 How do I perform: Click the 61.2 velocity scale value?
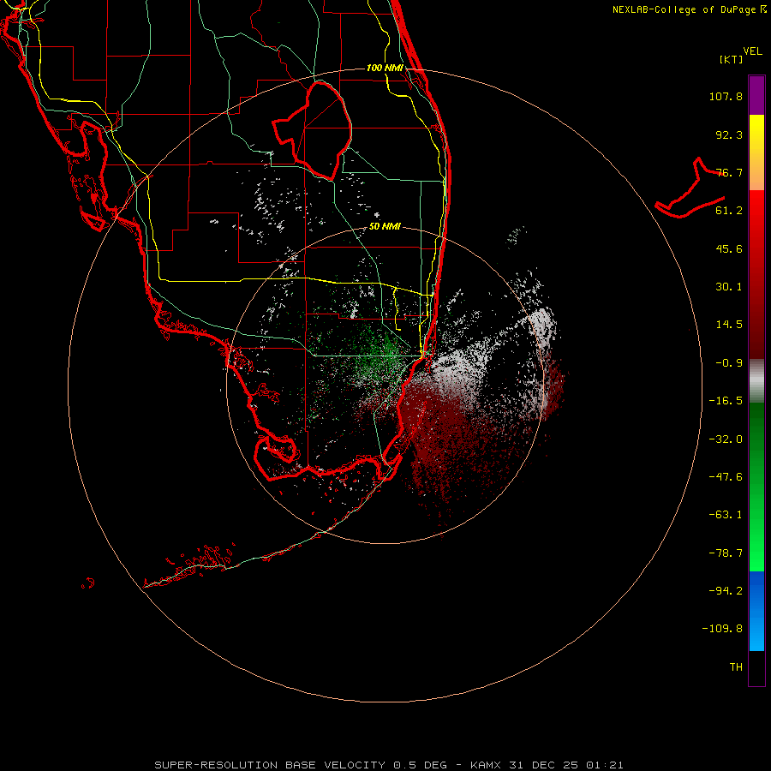[x=729, y=211]
